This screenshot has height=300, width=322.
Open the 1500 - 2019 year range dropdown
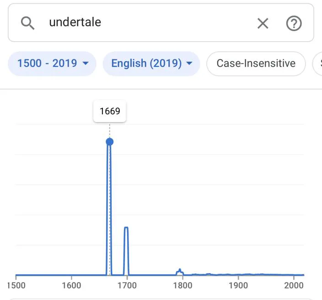point(53,63)
